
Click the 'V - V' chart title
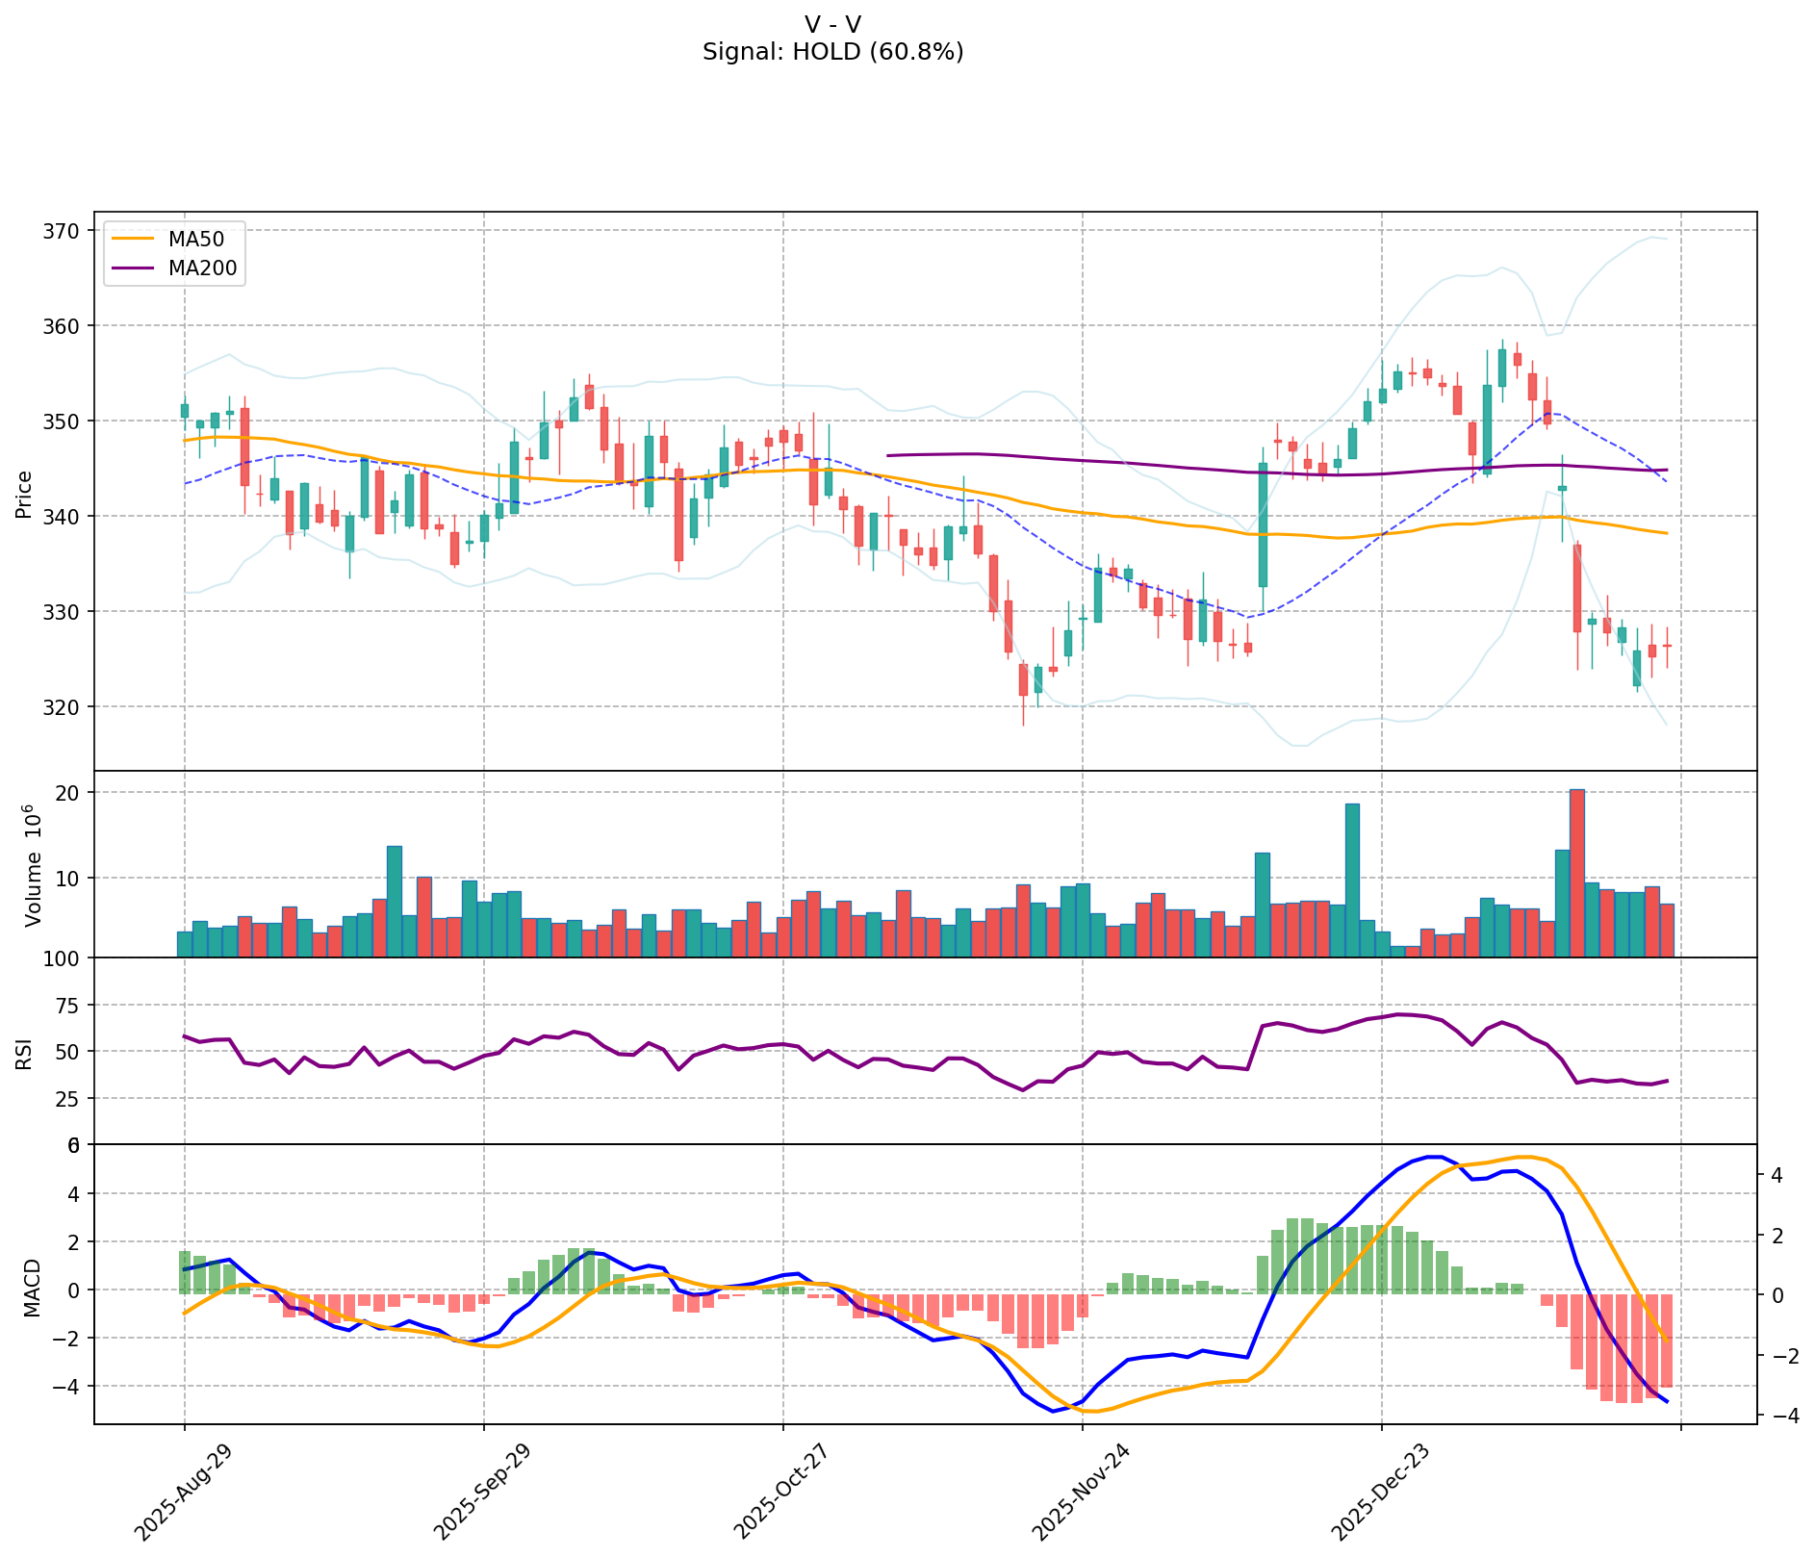tap(832, 24)
